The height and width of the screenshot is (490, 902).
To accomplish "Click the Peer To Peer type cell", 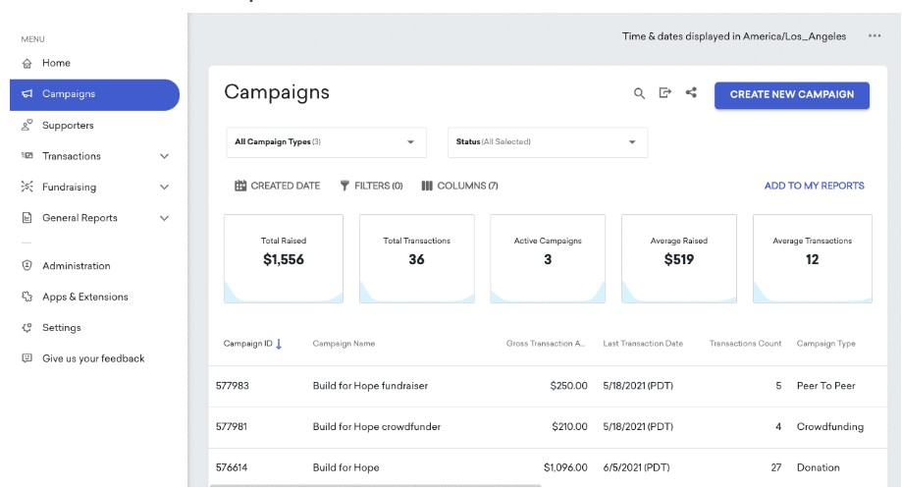I will click(x=825, y=386).
